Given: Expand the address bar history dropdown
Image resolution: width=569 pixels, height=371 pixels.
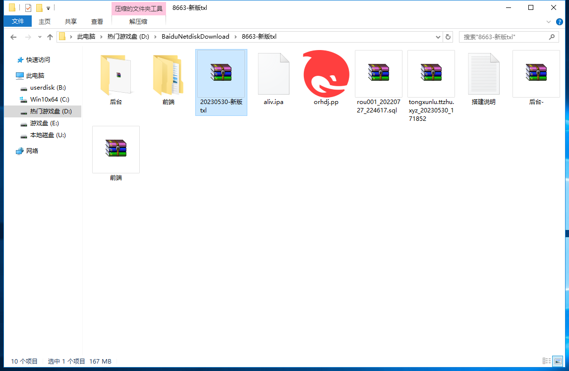Looking at the screenshot, I should click(x=438, y=37).
